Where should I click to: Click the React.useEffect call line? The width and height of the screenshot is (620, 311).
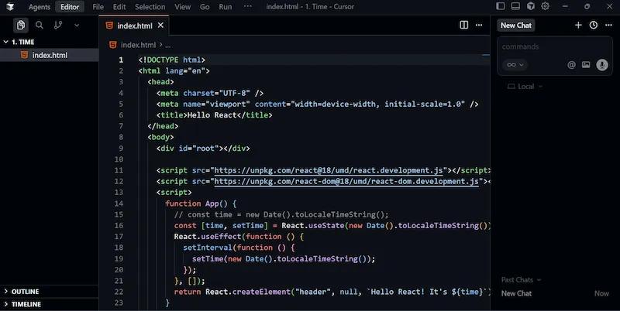pyautogui.click(x=239, y=237)
